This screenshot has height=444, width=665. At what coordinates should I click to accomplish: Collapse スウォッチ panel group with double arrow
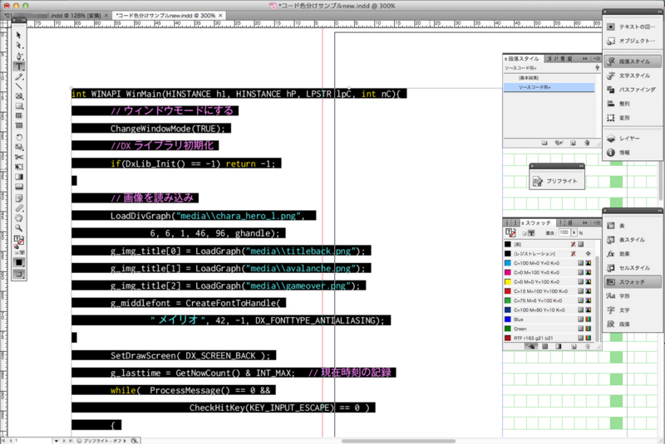point(585,222)
